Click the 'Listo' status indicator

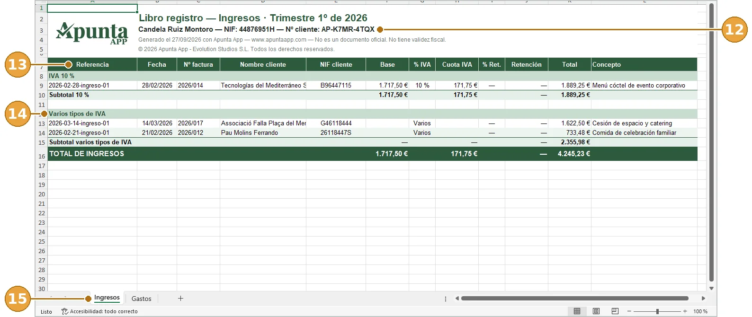(46, 311)
